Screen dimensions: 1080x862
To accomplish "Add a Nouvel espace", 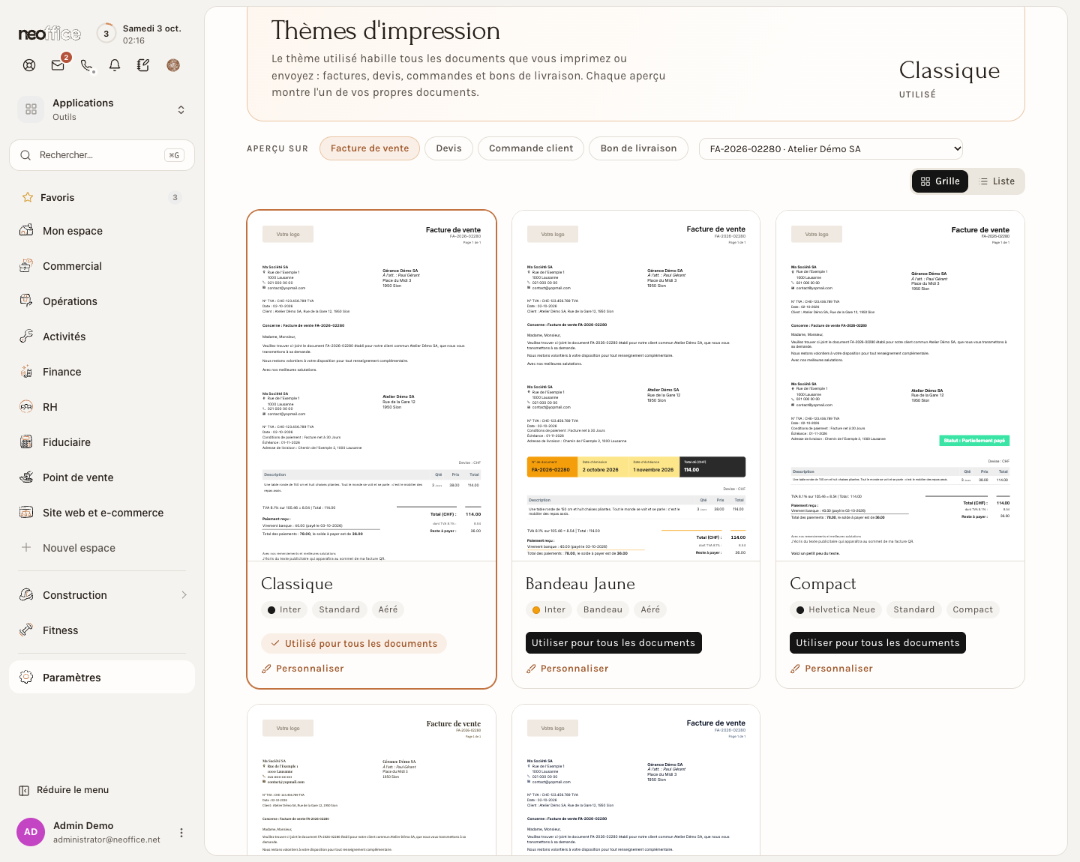I will 102,548.
